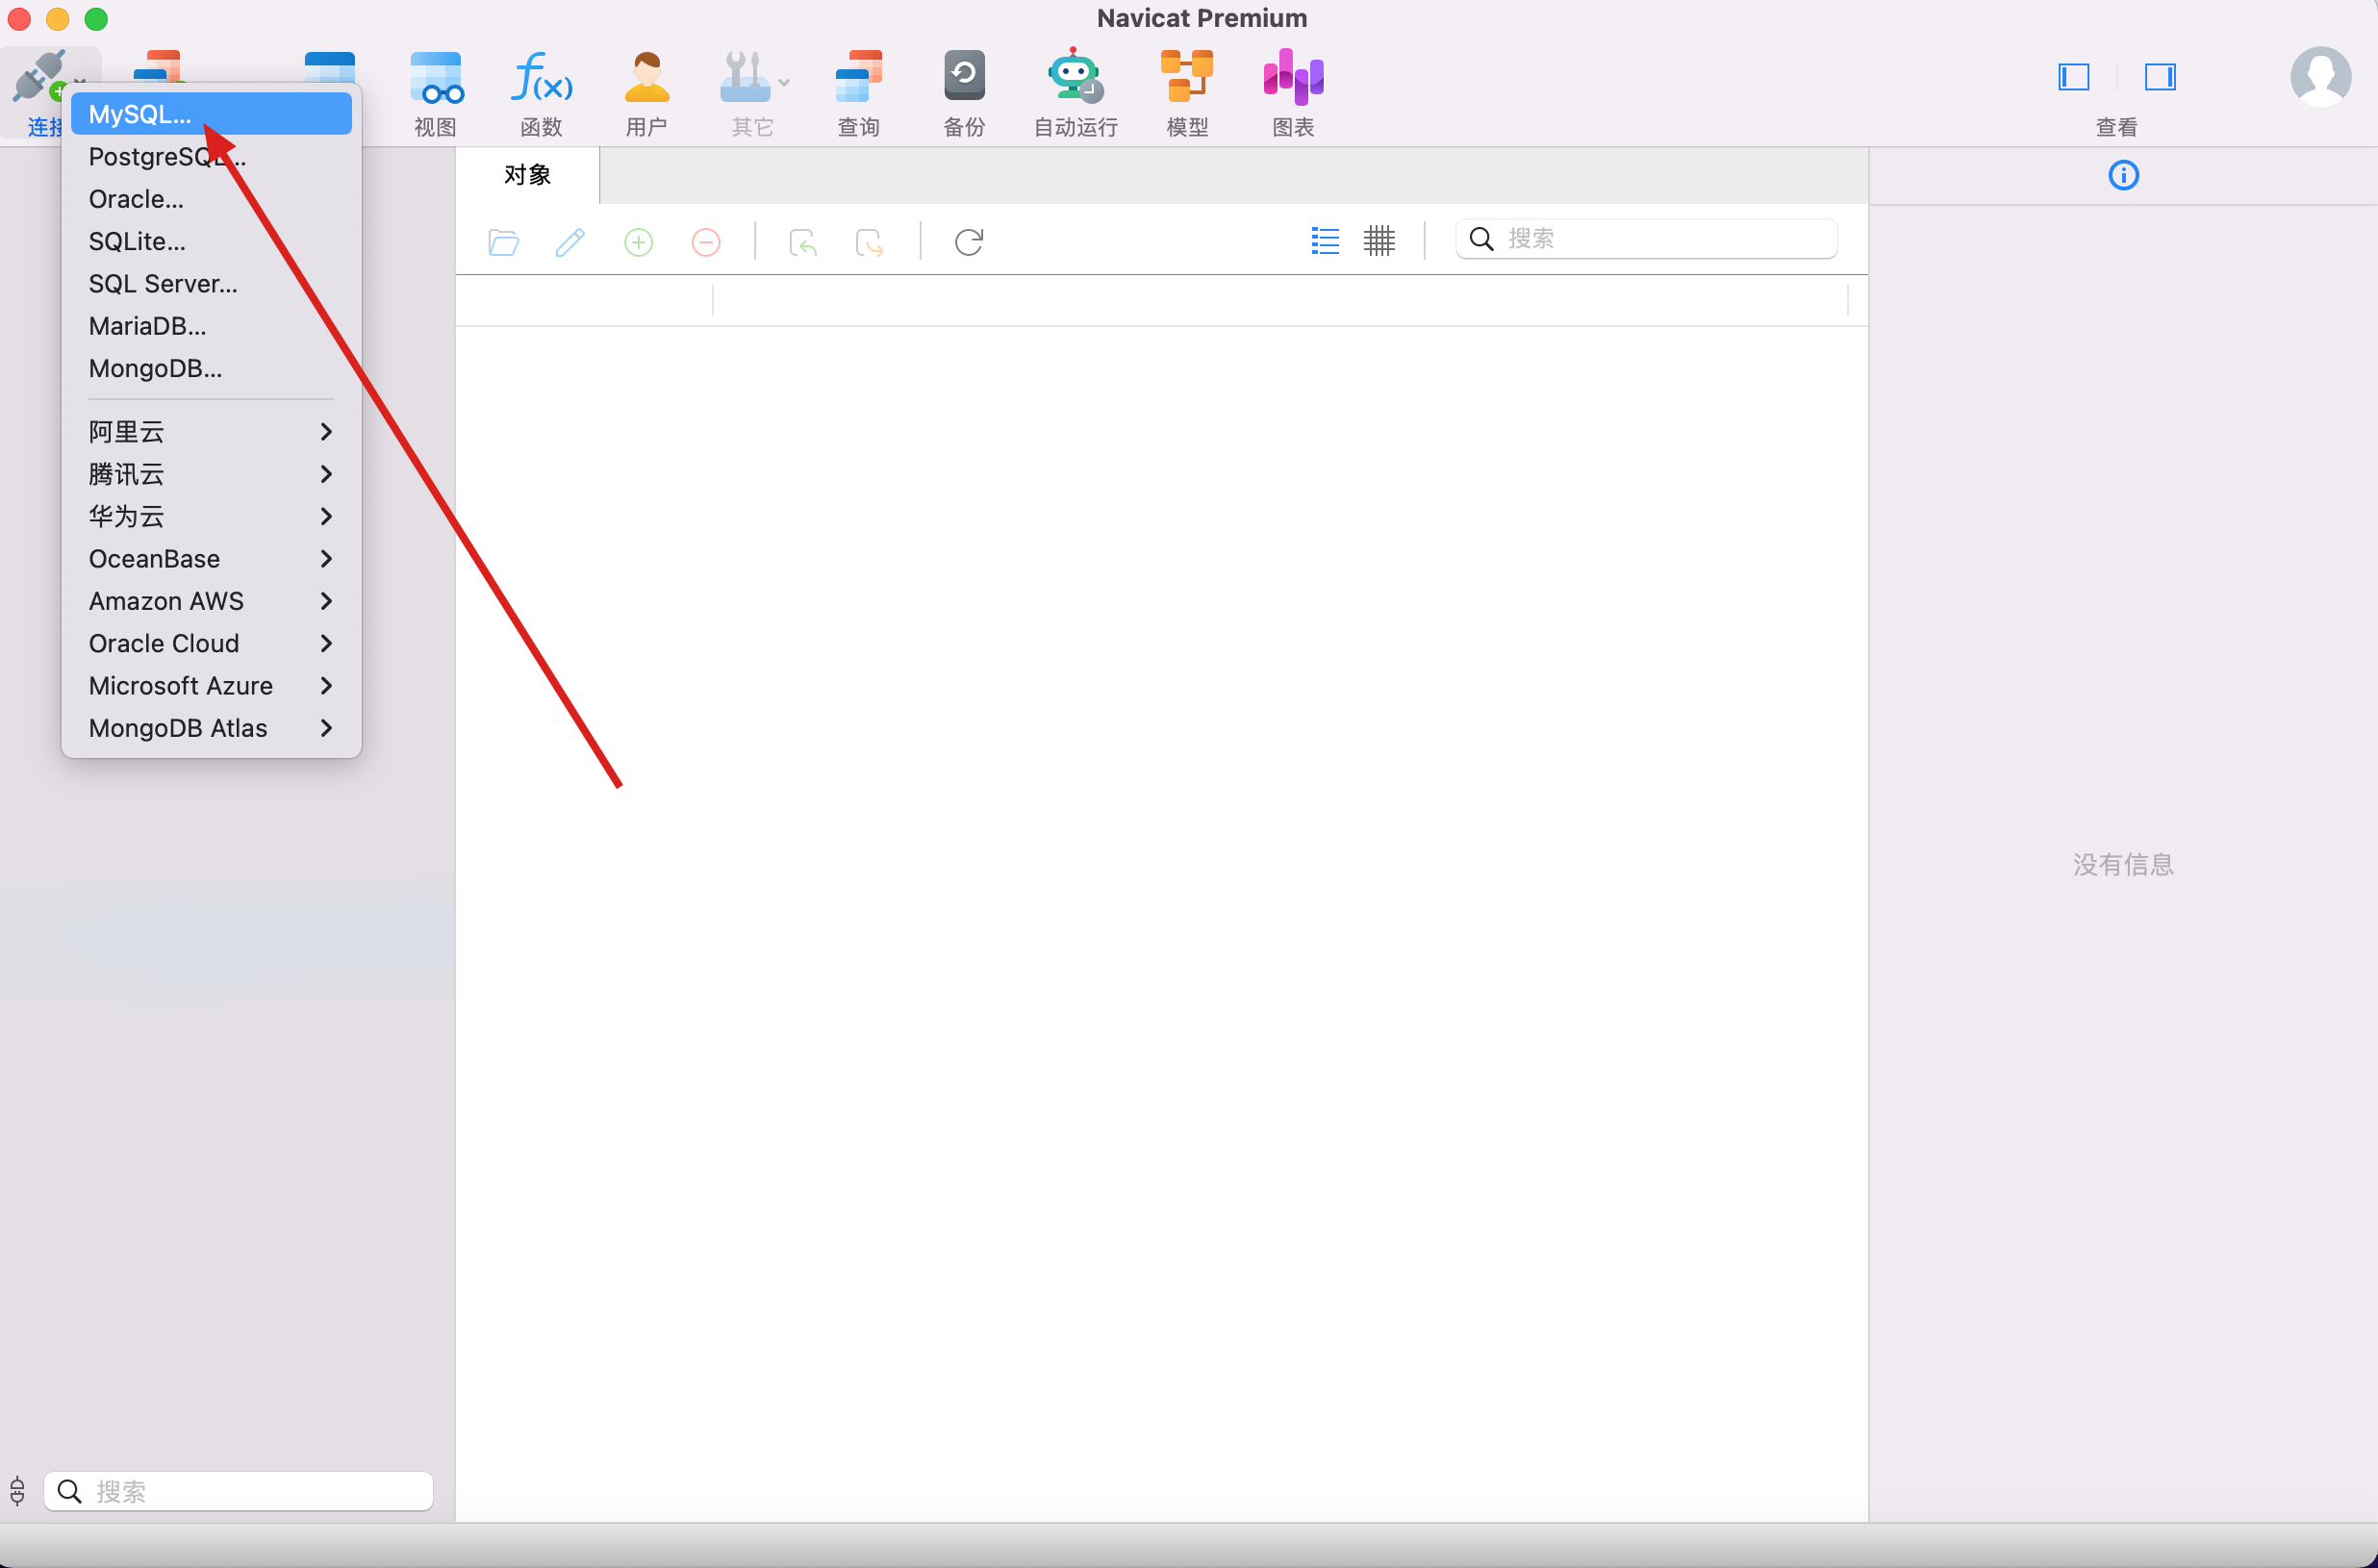Expand the 腾讯云 submenu
This screenshot has width=2378, height=1568.
coord(211,474)
